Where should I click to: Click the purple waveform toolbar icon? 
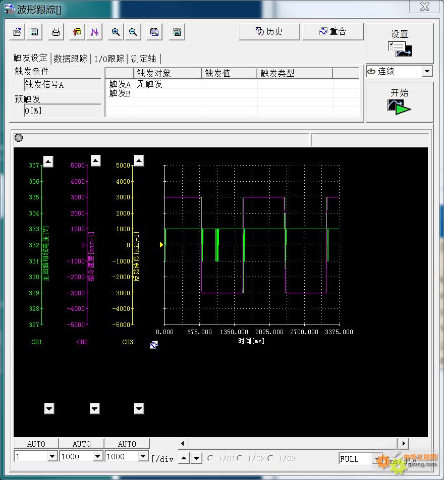pos(95,32)
